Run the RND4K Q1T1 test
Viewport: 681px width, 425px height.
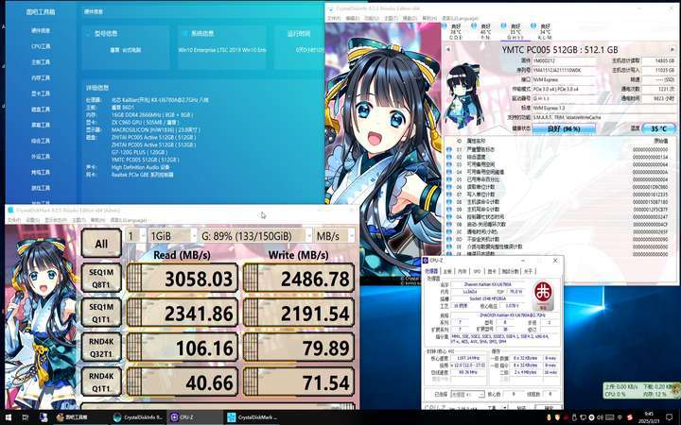pos(101,382)
